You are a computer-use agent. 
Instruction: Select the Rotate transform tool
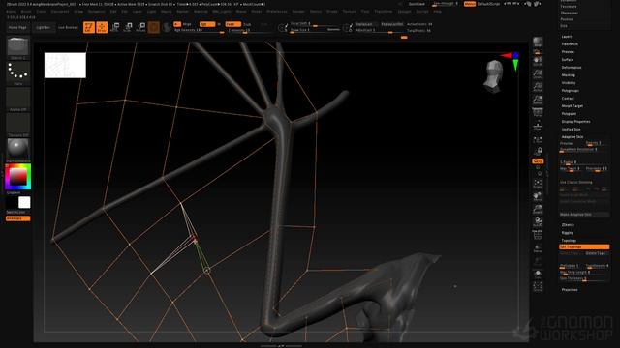[140, 27]
